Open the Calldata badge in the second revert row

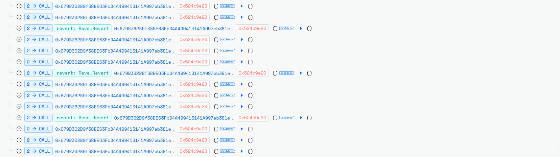pos(287,73)
